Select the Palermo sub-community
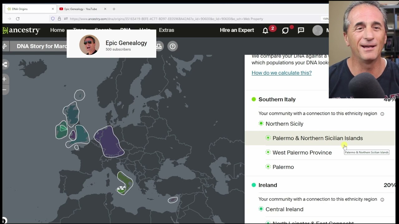This screenshot has height=224, width=399. point(283,167)
